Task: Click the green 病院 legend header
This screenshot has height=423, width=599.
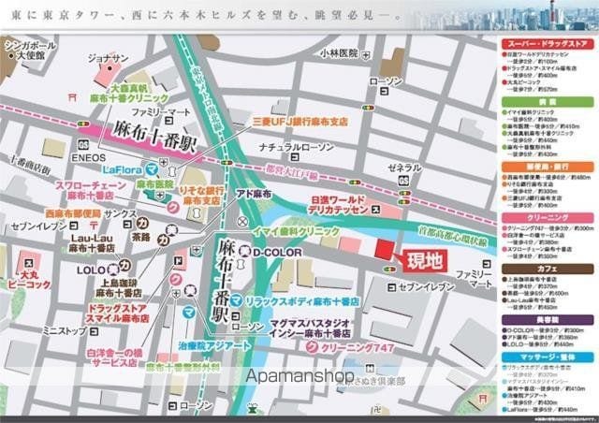Action: (548, 102)
